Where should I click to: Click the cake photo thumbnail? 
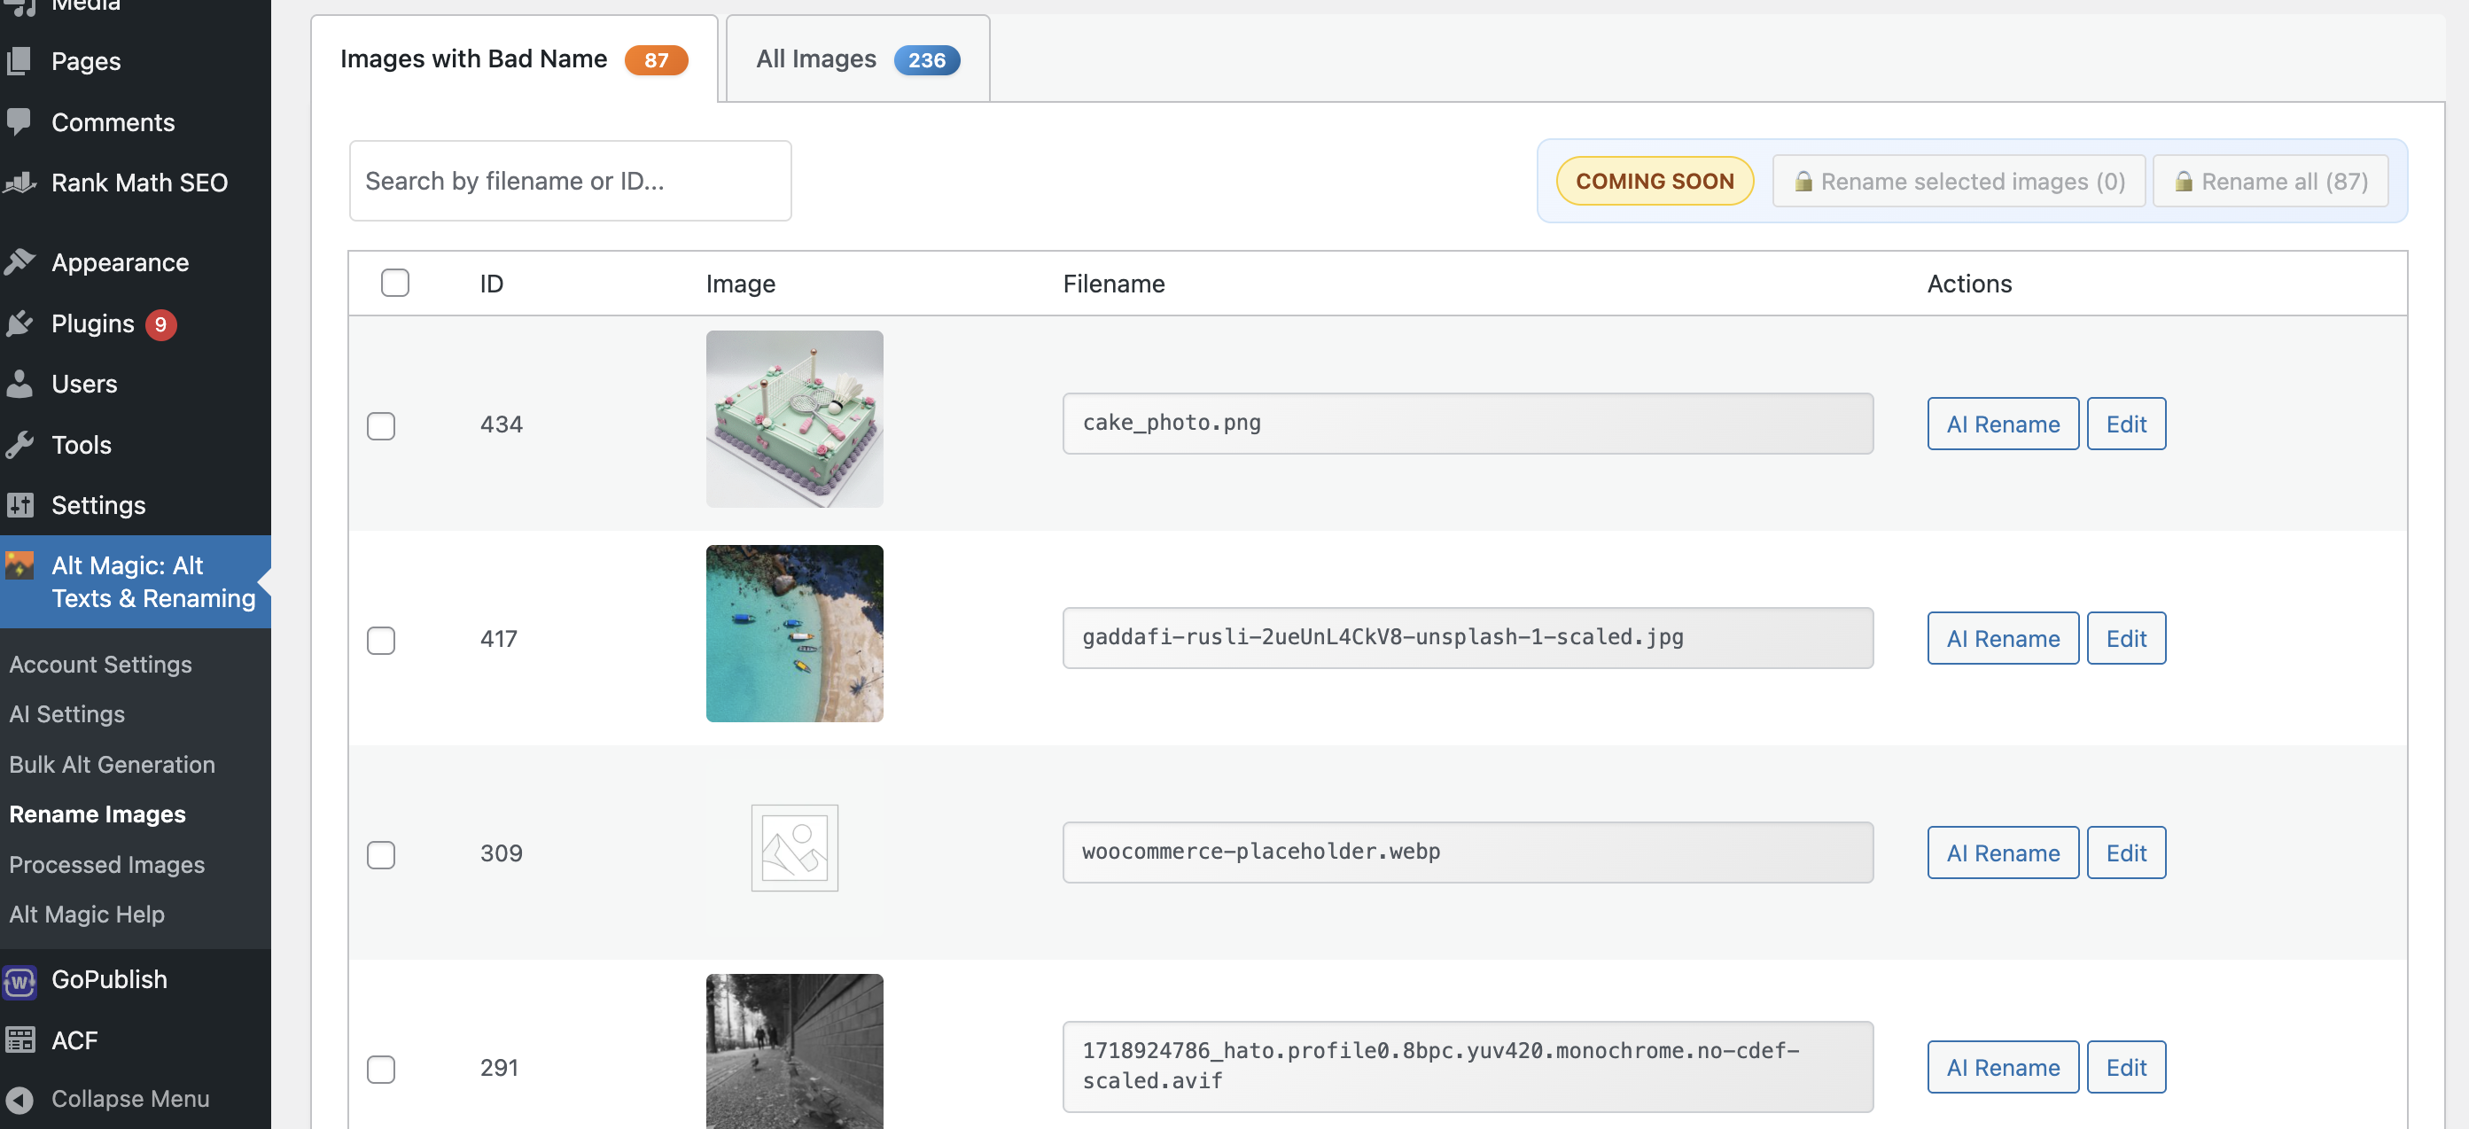(x=794, y=419)
